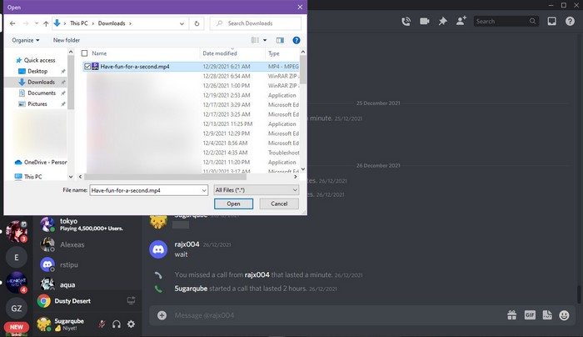Go up one folder level arrow
The image size is (583, 337).
[x=46, y=23]
